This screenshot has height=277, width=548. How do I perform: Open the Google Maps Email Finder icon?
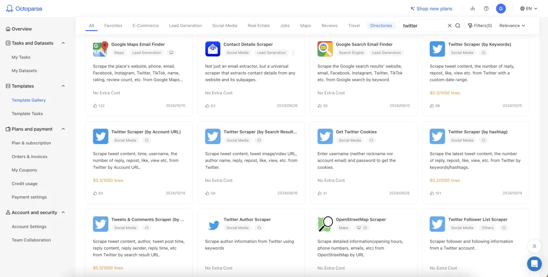click(100, 49)
